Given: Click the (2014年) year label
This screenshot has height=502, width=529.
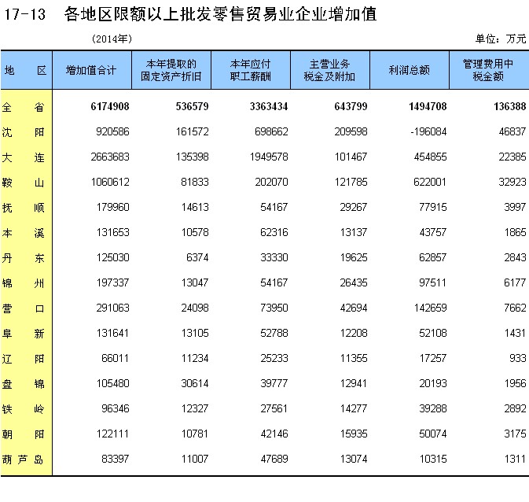Looking at the screenshot, I should coord(111,39).
